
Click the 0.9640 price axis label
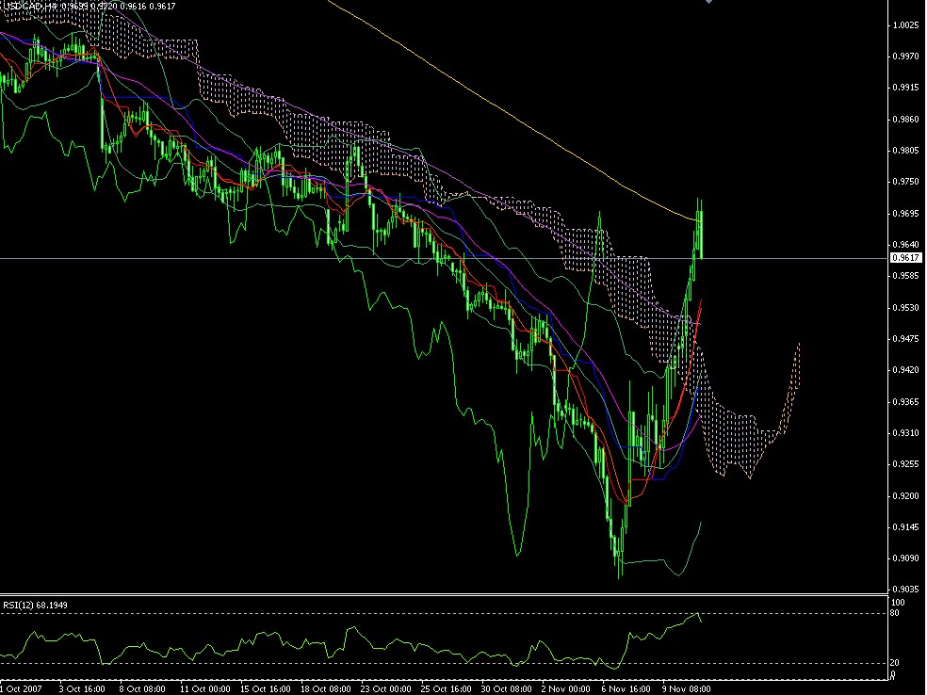pyautogui.click(x=905, y=245)
